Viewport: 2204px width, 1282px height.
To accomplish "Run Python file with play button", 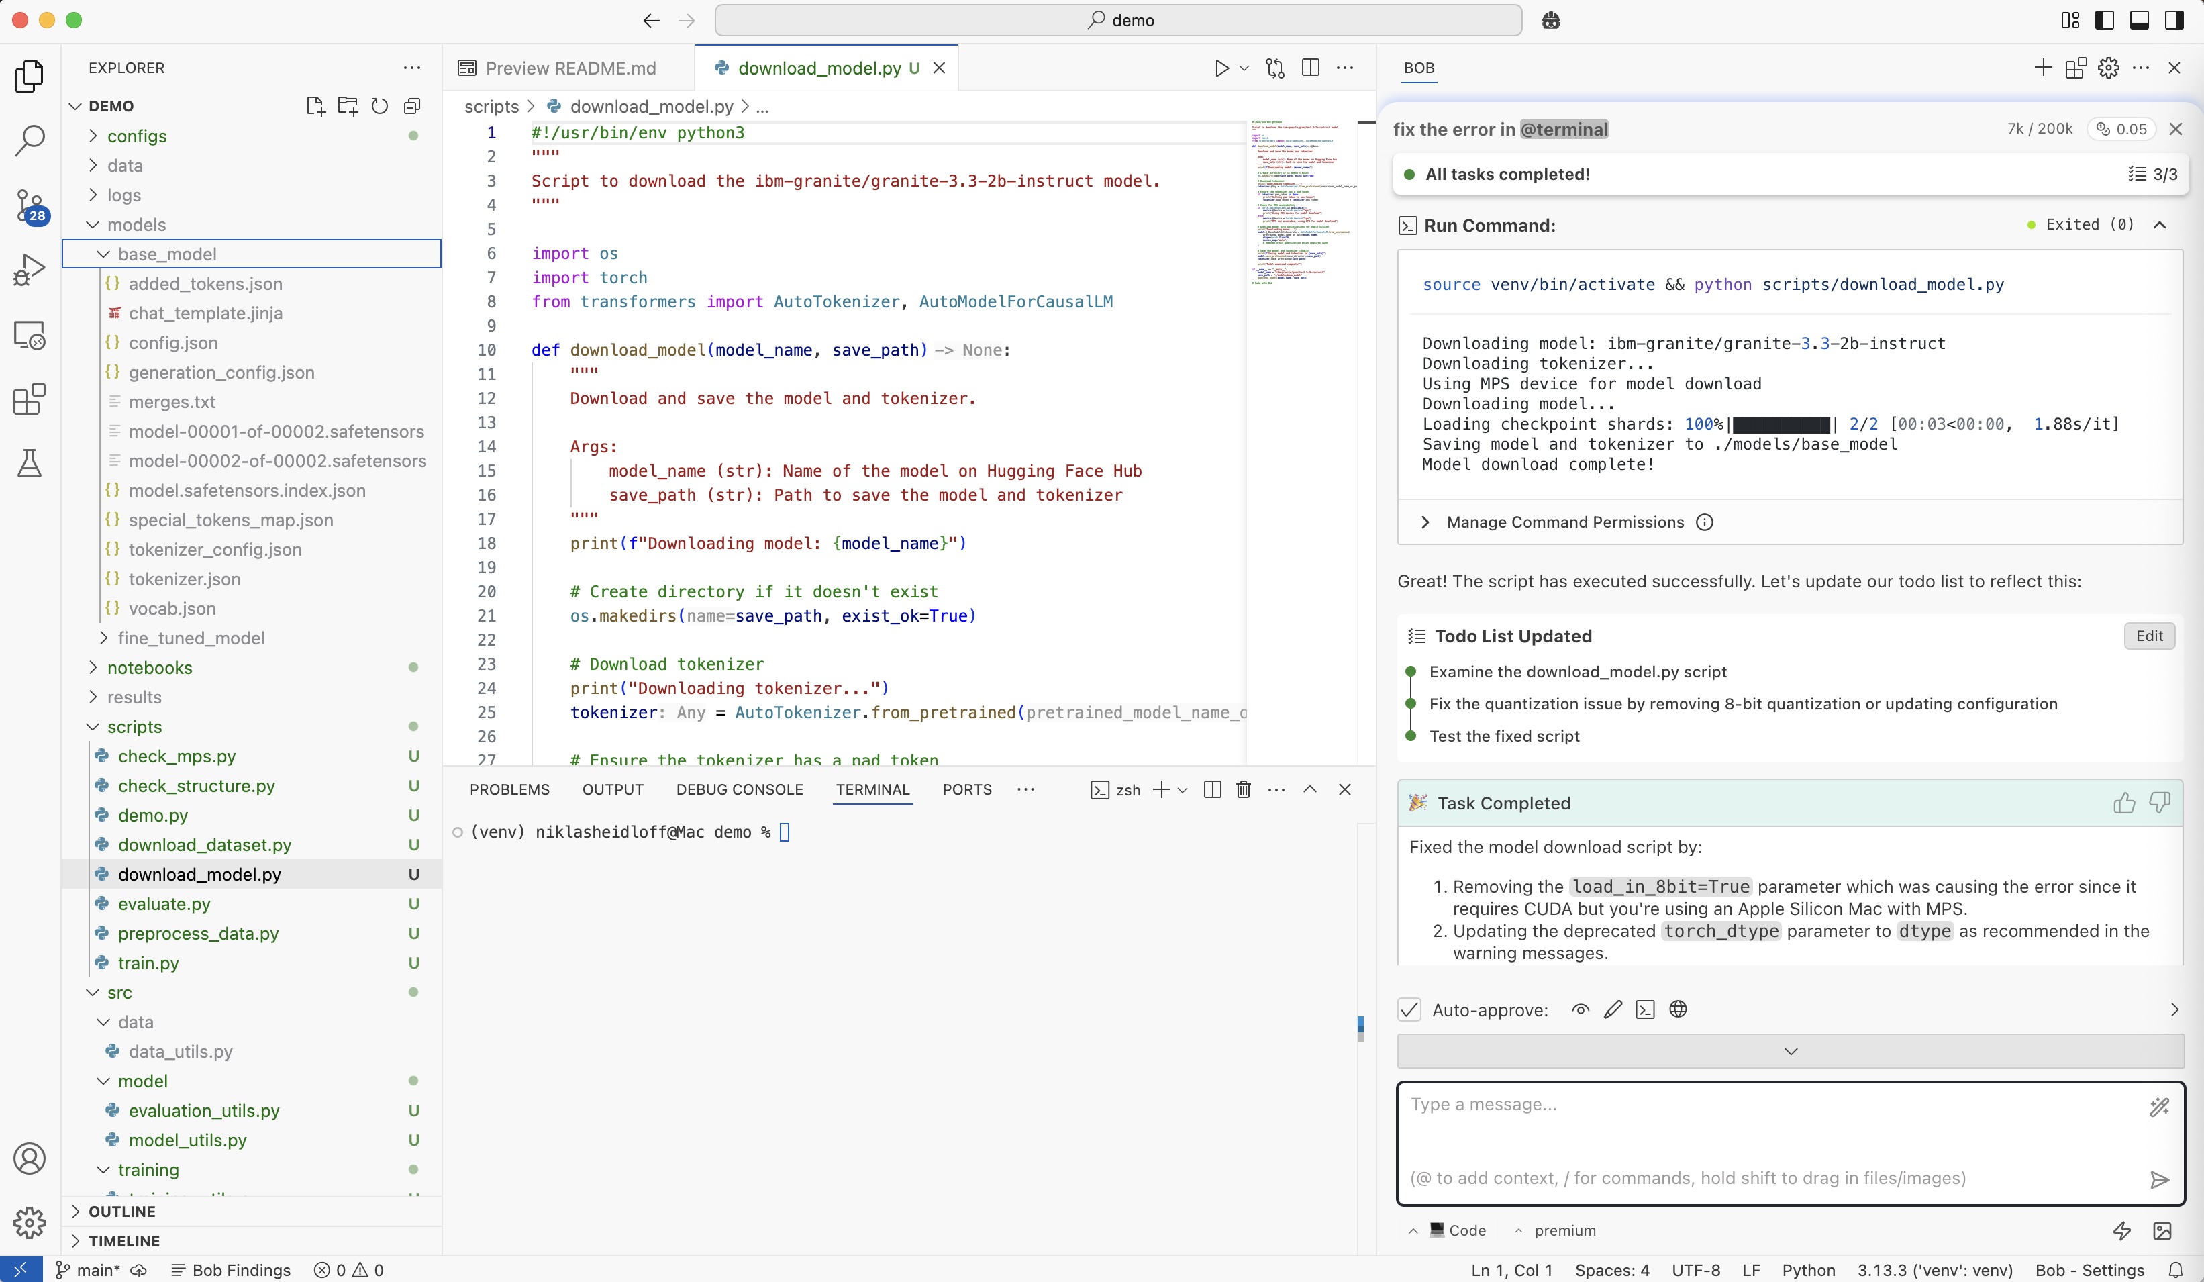I will (1221, 68).
